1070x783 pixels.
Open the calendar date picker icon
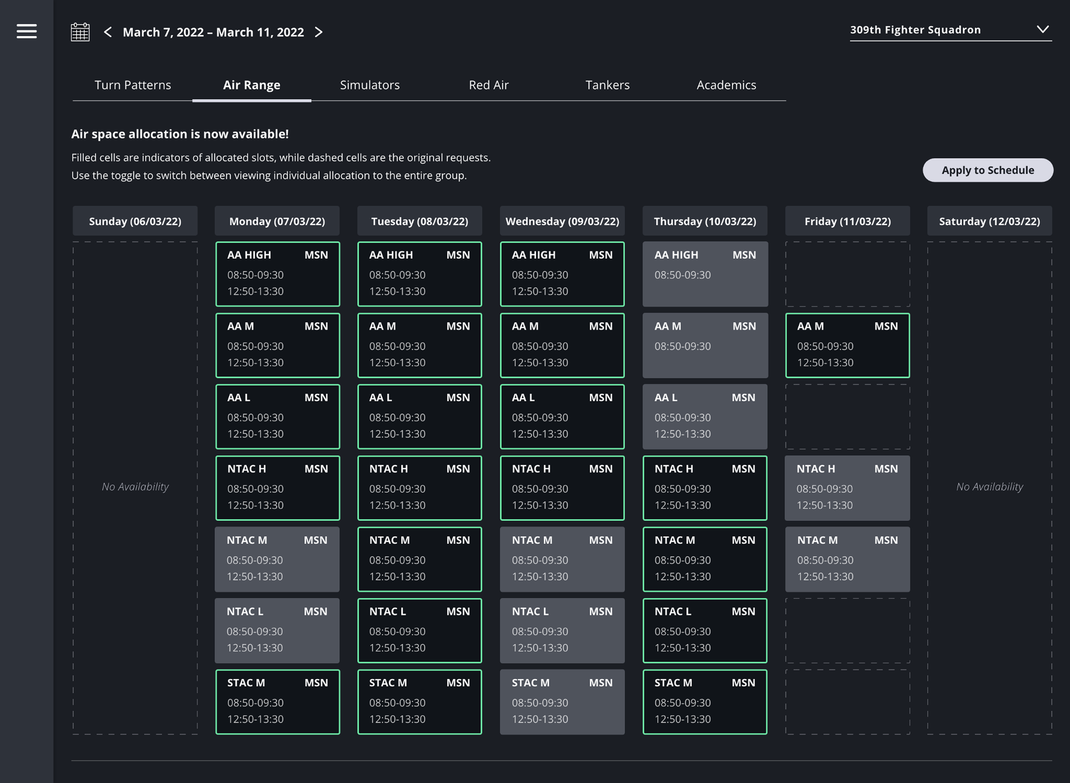(80, 32)
